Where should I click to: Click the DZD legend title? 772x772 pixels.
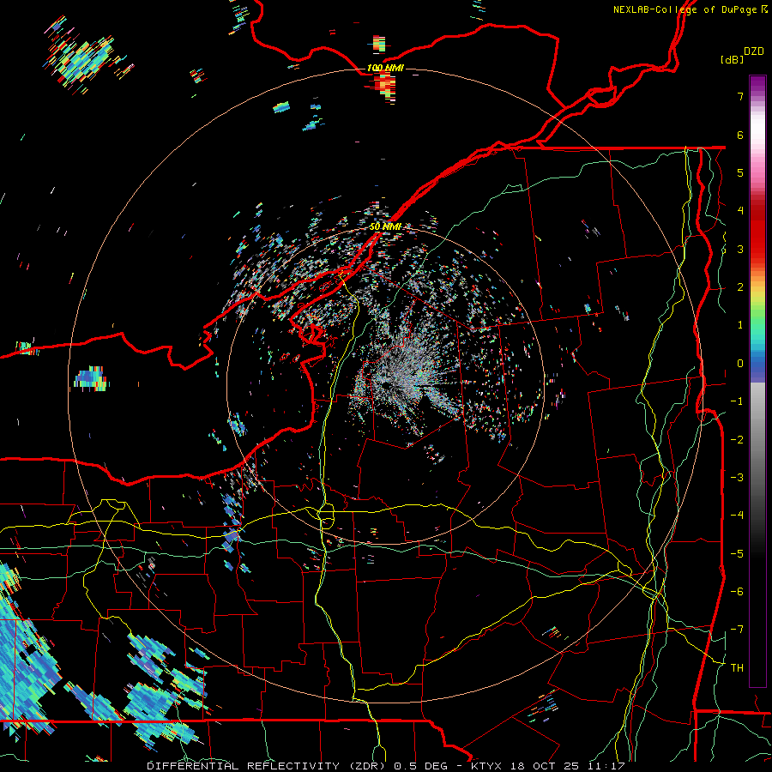[x=754, y=51]
